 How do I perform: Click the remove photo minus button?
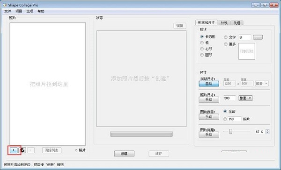click(x=30, y=150)
